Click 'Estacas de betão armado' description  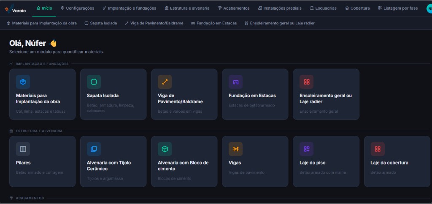coord(251,106)
